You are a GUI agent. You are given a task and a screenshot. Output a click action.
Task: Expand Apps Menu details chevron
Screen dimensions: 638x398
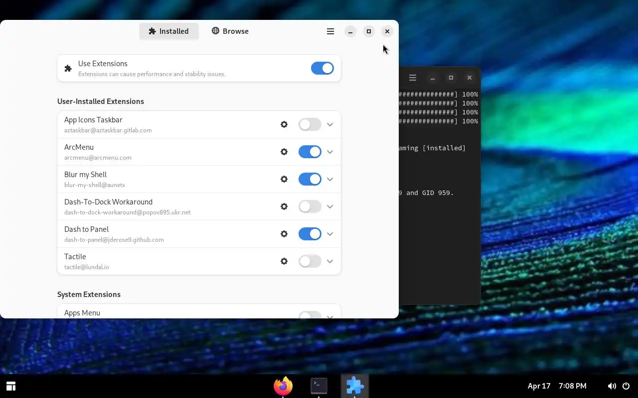point(330,316)
